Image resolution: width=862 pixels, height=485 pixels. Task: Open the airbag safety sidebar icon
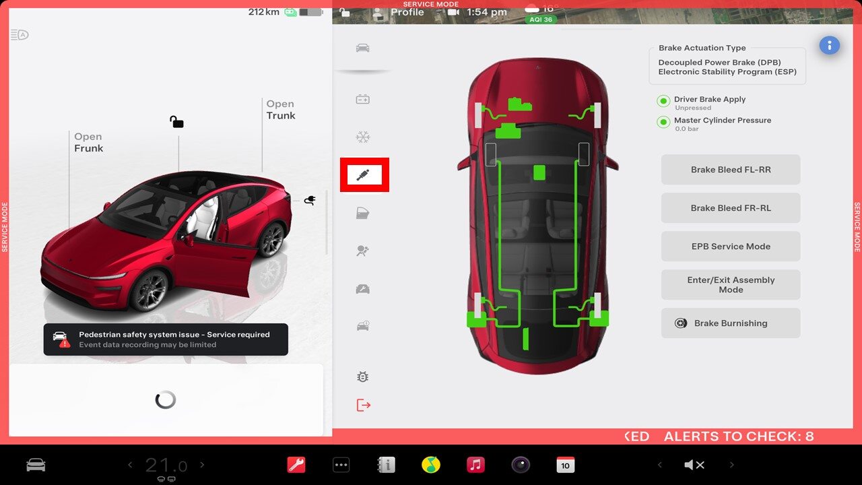tap(363, 251)
